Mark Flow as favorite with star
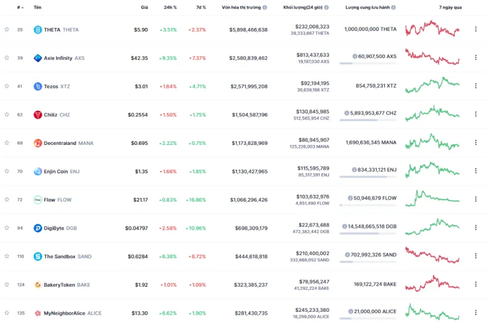This screenshot has height=327, width=487. [7, 199]
